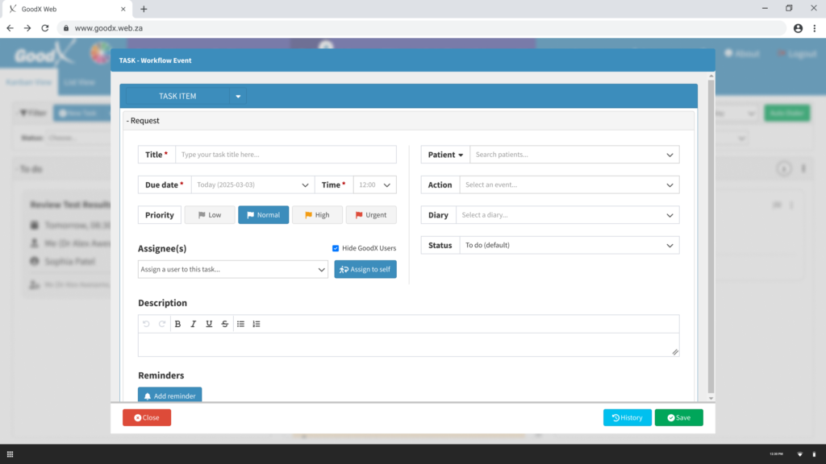Image resolution: width=826 pixels, height=464 pixels.
Task: View the site security lock icon
Action: click(66, 28)
